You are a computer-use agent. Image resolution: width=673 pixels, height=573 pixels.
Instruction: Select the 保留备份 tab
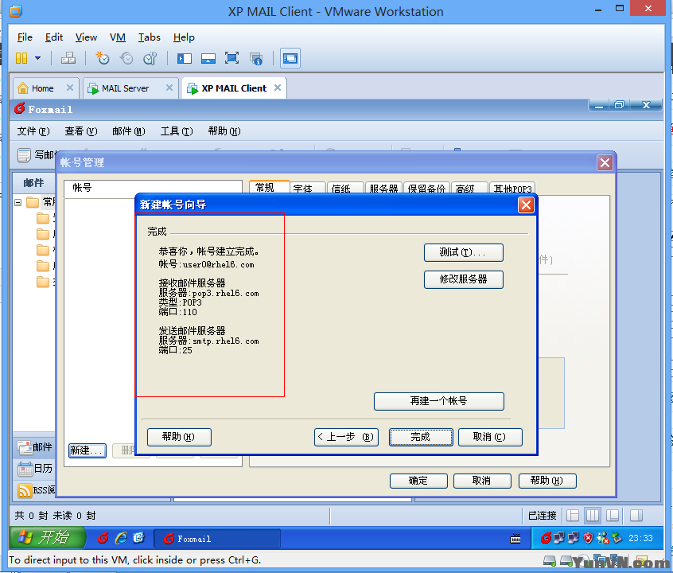tap(426, 188)
